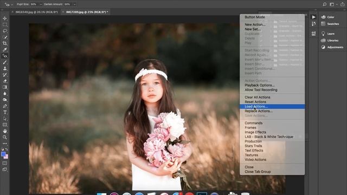Image resolution: width=347 pixels, height=195 pixels.
Task: Open the workspace switcher dropdown
Action: (x=333, y=4)
